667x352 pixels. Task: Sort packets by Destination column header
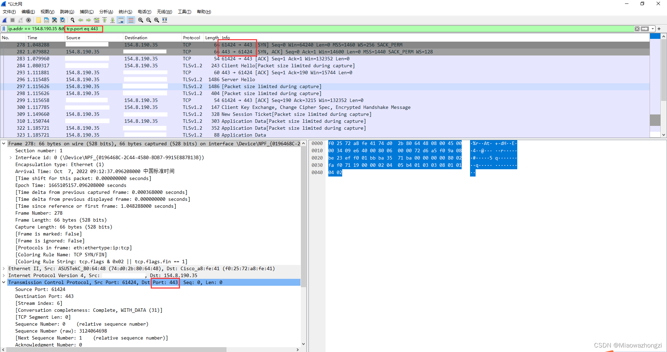tap(152, 38)
